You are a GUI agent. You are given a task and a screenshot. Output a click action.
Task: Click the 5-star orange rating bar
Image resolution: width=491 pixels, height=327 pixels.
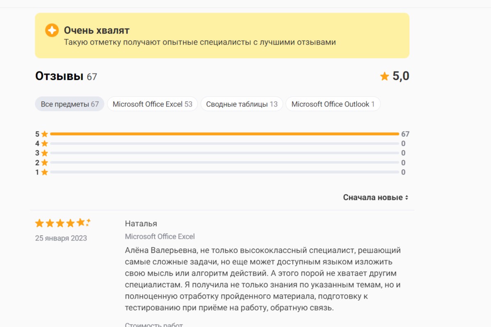coord(224,134)
